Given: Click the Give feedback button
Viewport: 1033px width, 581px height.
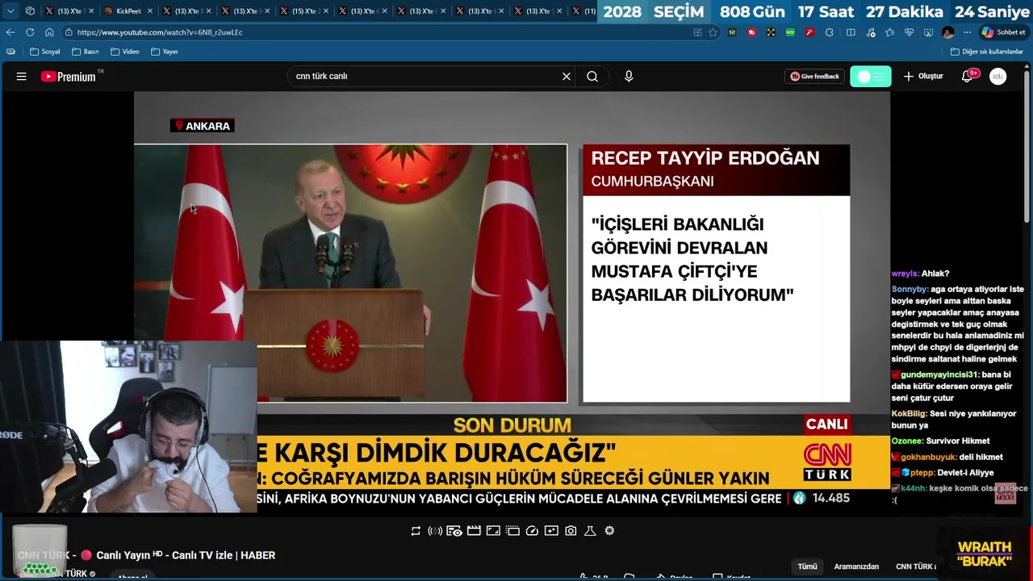Looking at the screenshot, I should tap(814, 77).
